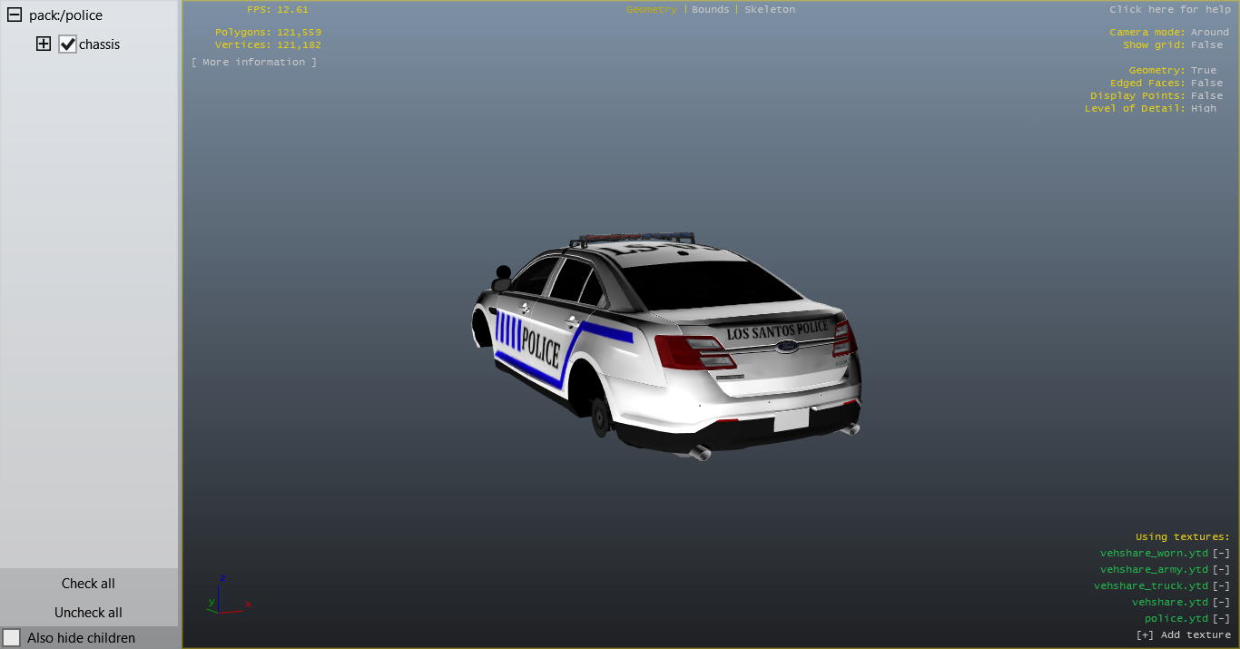The image size is (1240, 649).
Task: Toggle the Edged Faces setting value
Action: (1206, 84)
